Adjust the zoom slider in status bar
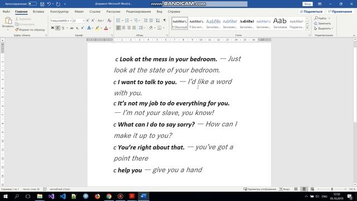This screenshot has height=201, width=357. [x=332, y=189]
